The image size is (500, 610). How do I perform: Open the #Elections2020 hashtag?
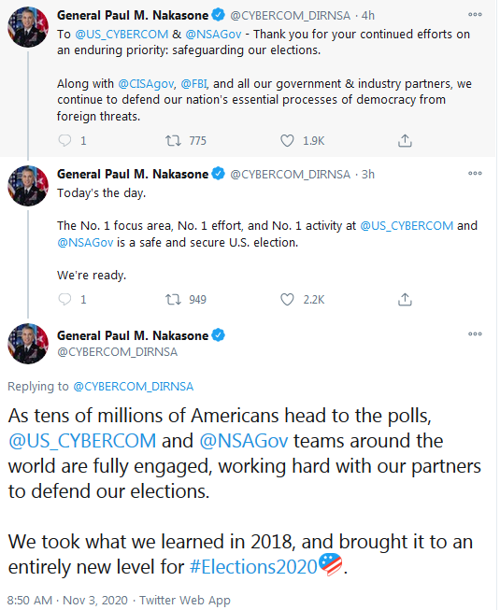pyautogui.click(x=253, y=567)
